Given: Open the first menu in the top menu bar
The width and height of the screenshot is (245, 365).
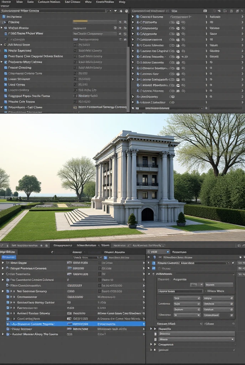Looking at the screenshot, I should click(6, 2).
